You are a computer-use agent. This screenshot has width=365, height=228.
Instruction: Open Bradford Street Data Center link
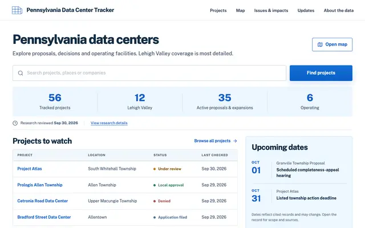(x=44, y=217)
